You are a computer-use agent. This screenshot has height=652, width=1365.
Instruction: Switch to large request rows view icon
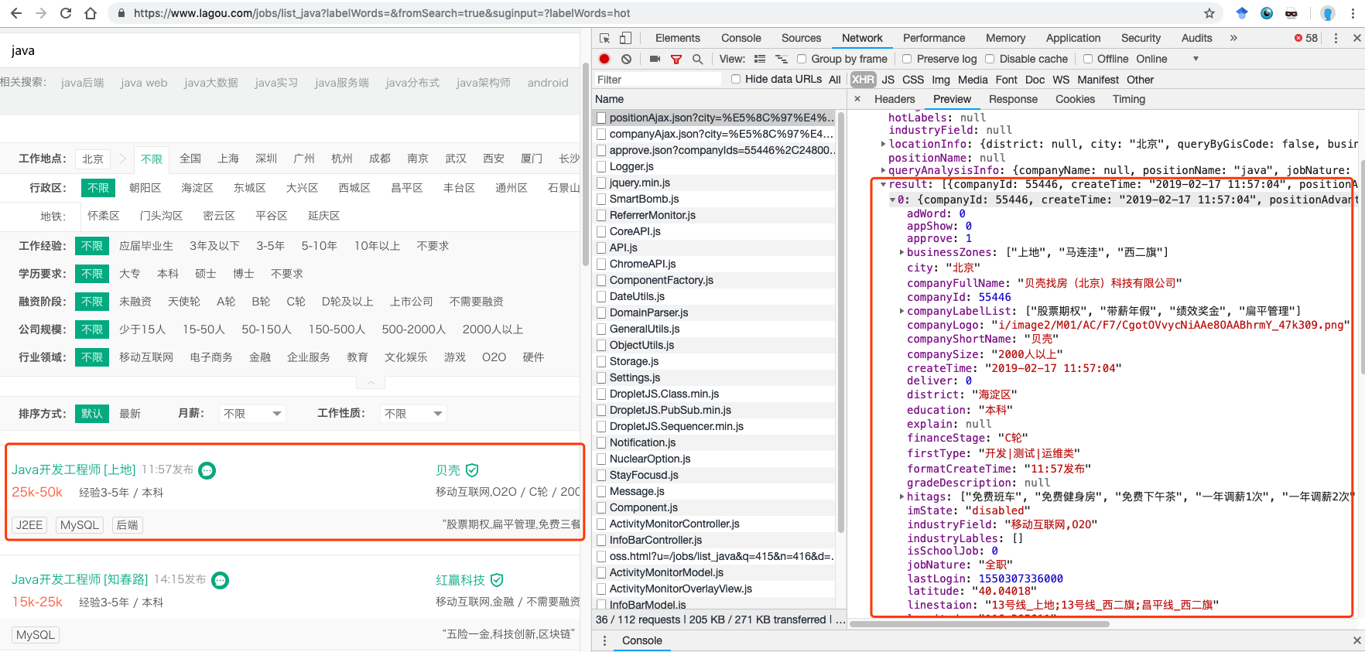click(x=760, y=59)
